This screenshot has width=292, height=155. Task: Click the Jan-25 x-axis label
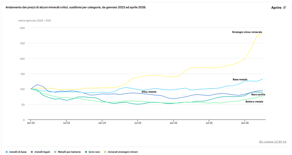point(173,123)
